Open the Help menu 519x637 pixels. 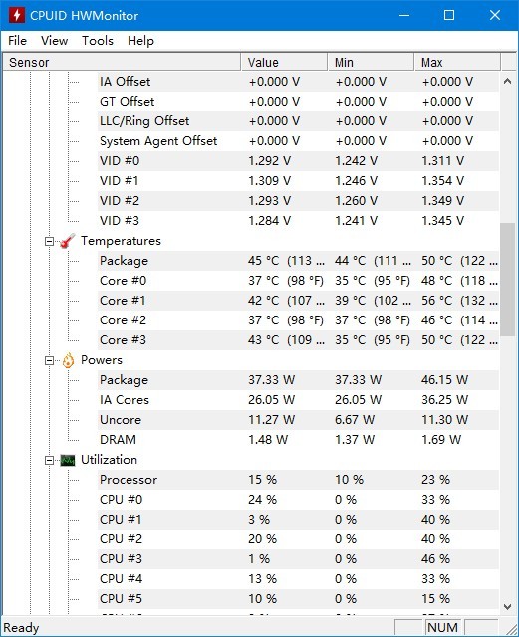click(140, 41)
